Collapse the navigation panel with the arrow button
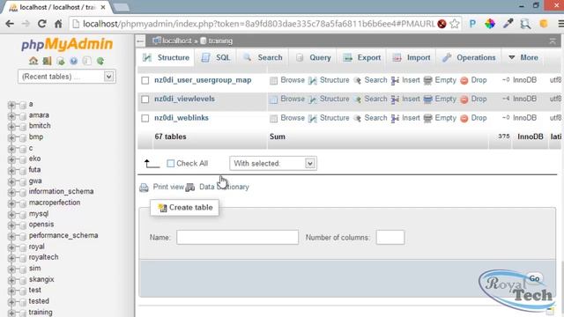The image size is (564, 317). (140, 41)
